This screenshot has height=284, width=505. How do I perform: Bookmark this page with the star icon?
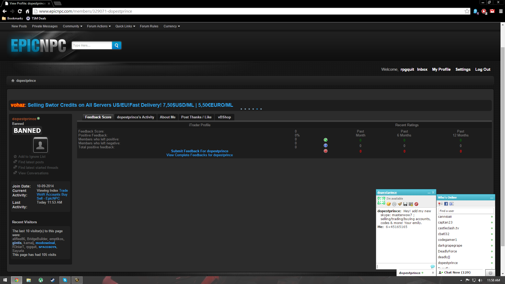click(x=467, y=11)
